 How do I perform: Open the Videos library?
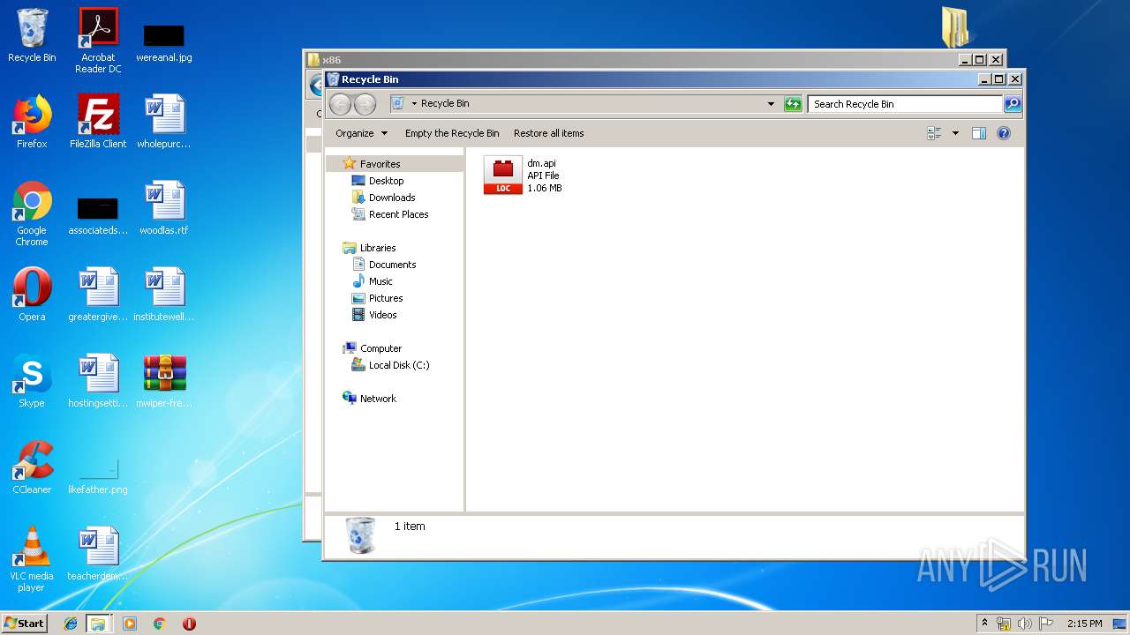(x=374, y=315)
